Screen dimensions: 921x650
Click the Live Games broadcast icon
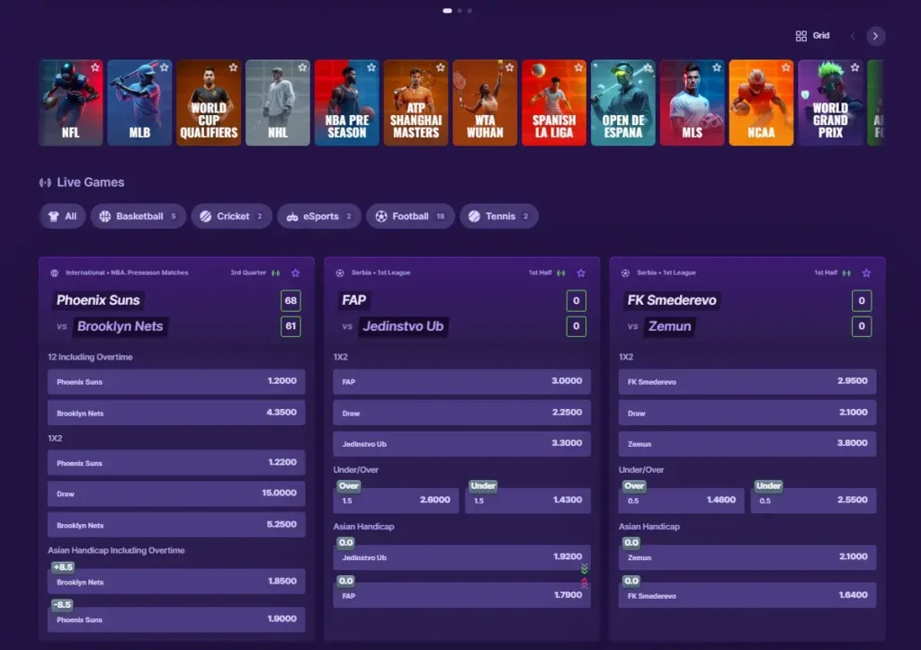(x=45, y=183)
